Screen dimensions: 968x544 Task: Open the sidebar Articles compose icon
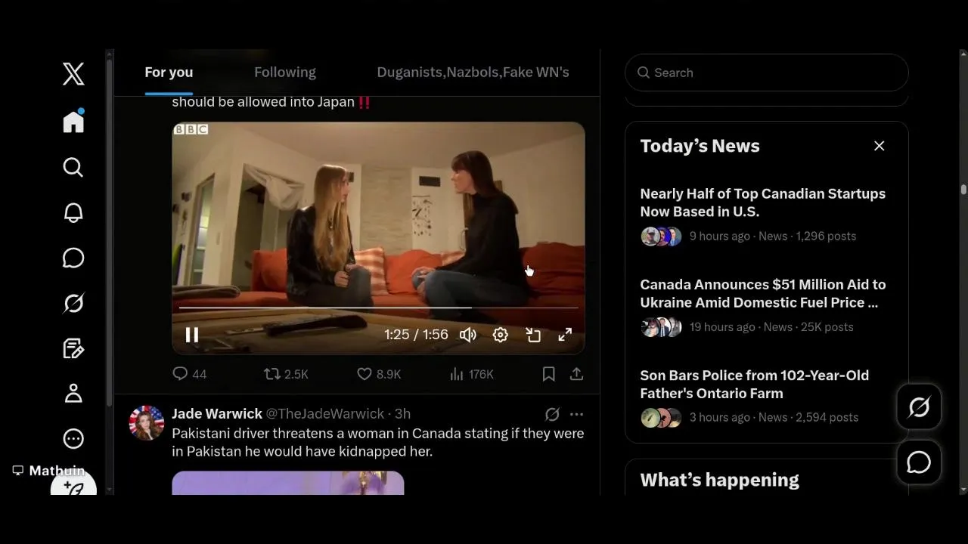point(73,348)
